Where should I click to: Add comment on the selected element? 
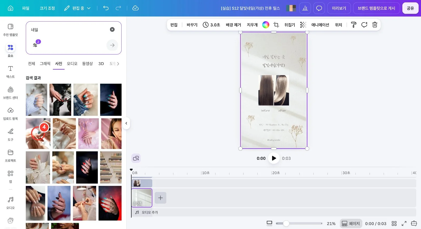364,25
